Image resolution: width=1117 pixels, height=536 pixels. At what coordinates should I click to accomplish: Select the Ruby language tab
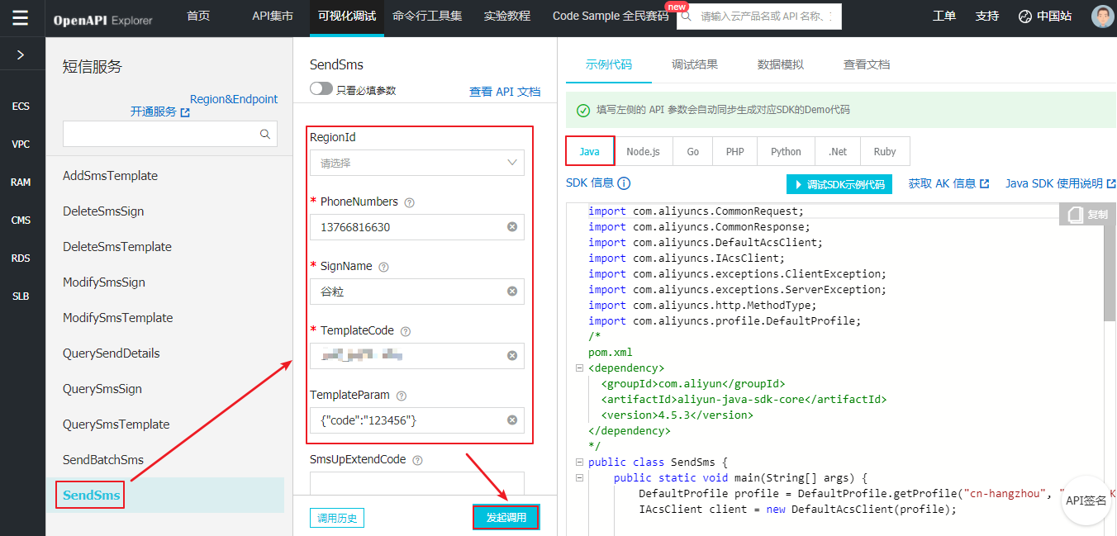(x=885, y=152)
